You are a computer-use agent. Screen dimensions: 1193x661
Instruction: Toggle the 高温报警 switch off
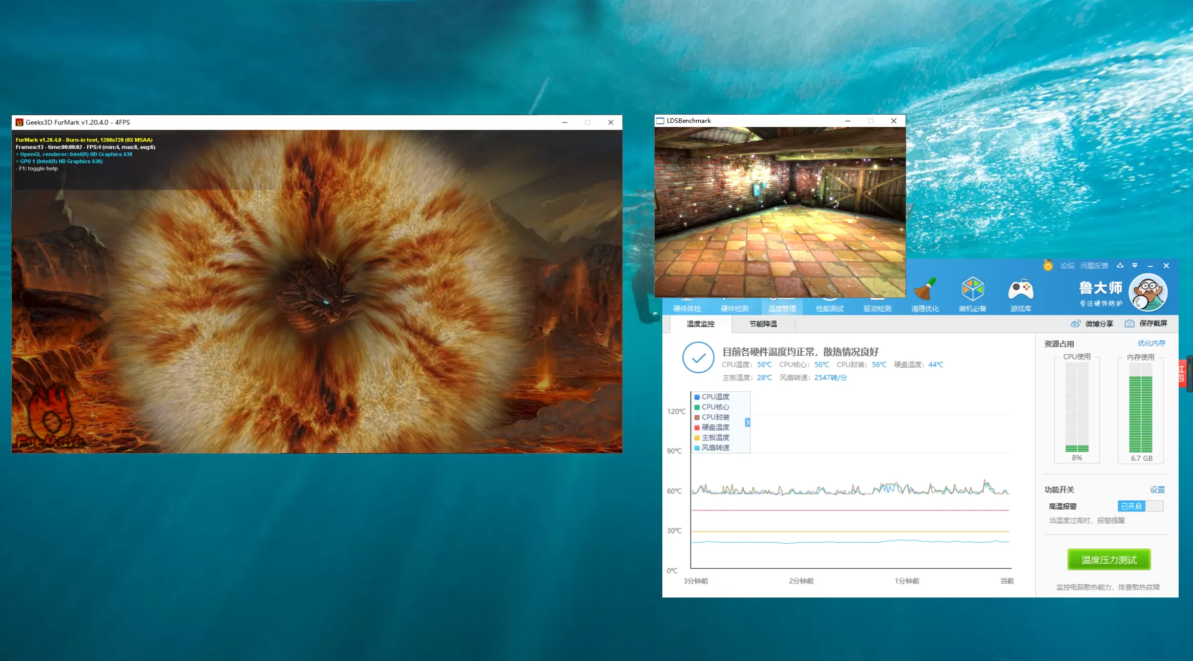click(1140, 506)
